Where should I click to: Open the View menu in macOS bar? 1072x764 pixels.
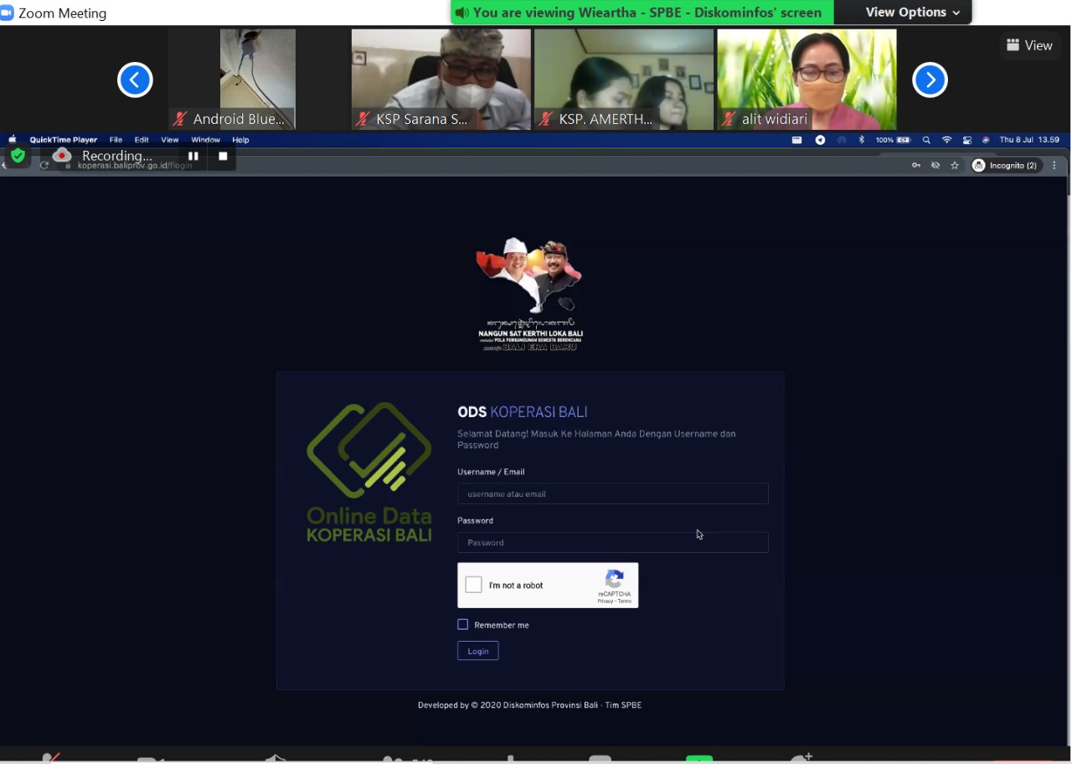click(170, 140)
